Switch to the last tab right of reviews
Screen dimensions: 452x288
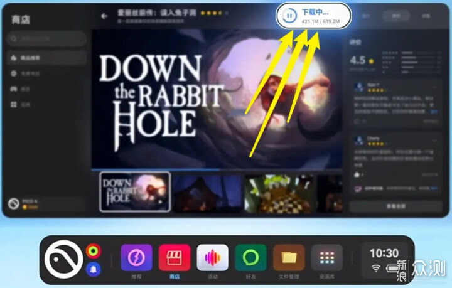coord(426,16)
